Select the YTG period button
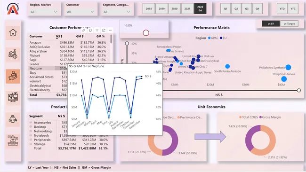The width and height of the screenshot is (306, 172). (x=293, y=9)
